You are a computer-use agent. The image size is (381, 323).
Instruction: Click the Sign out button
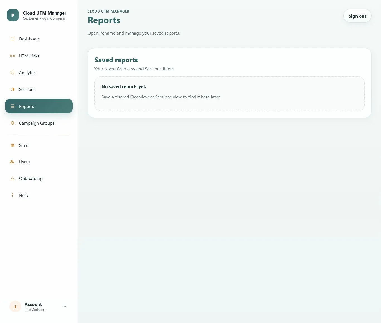pyautogui.click(x=357, y=16)
